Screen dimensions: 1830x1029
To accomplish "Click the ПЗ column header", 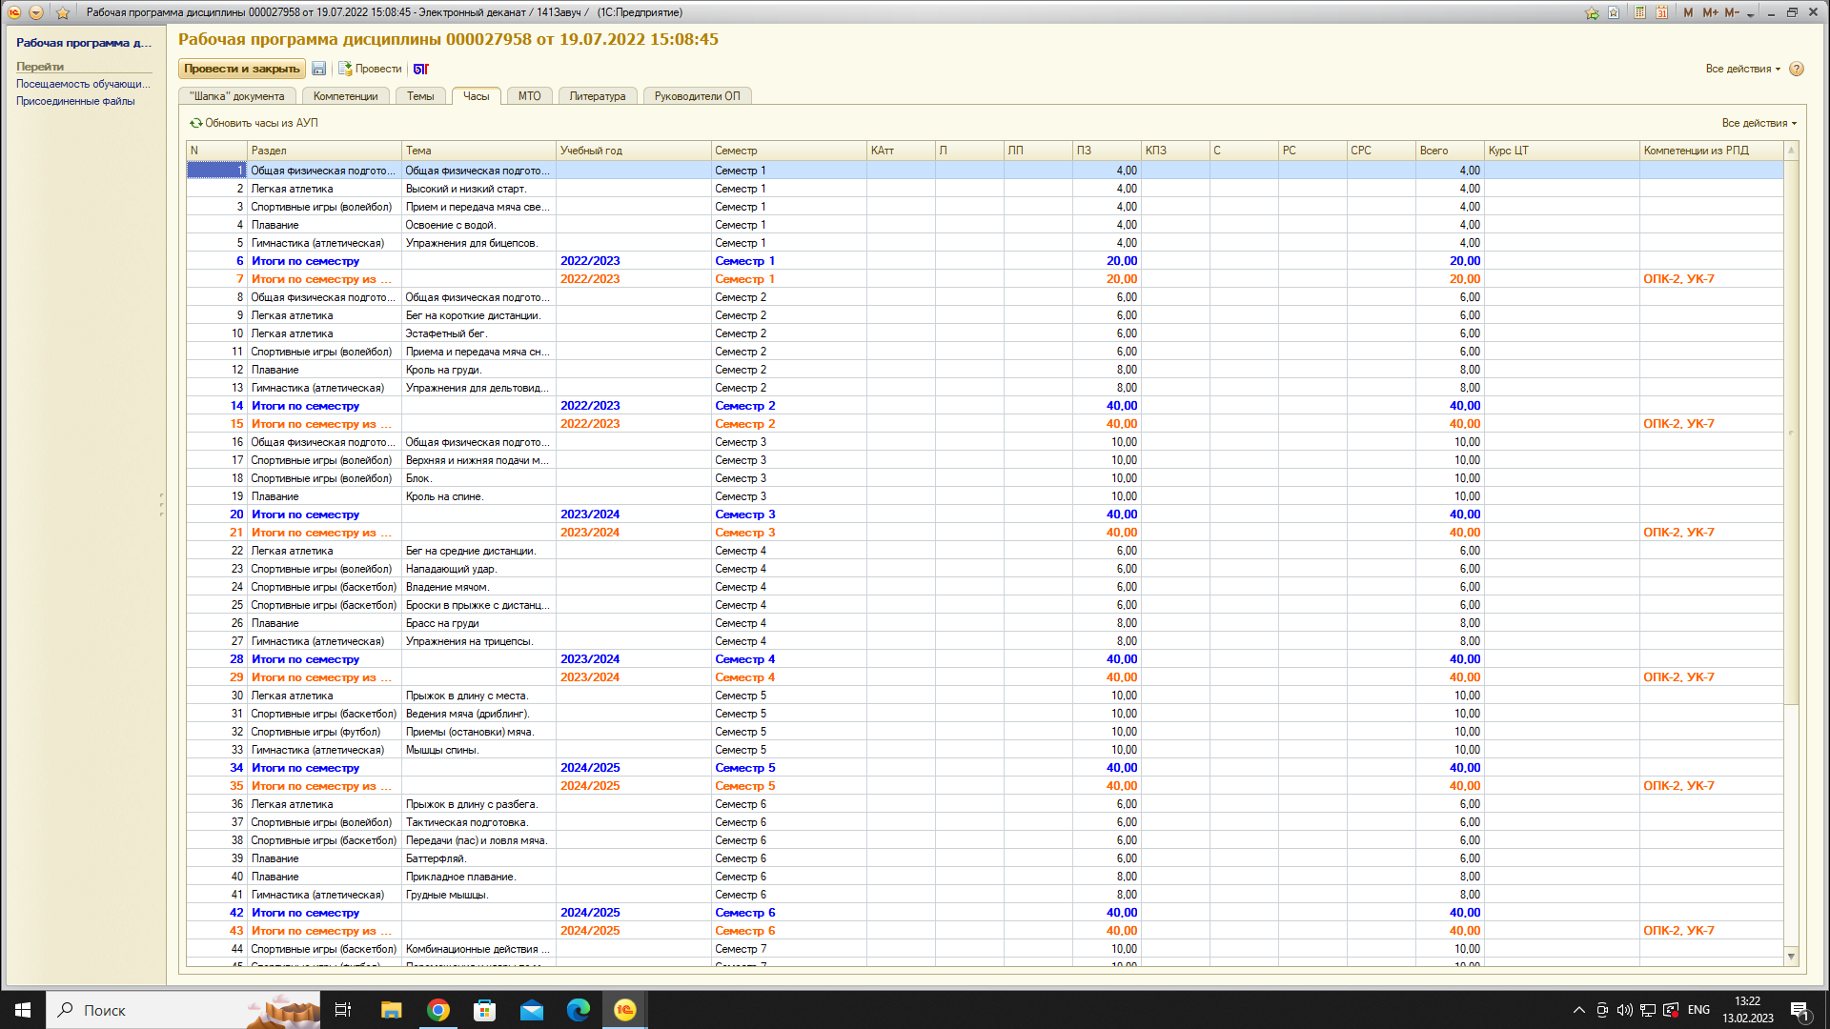I will coord(1107,151).
